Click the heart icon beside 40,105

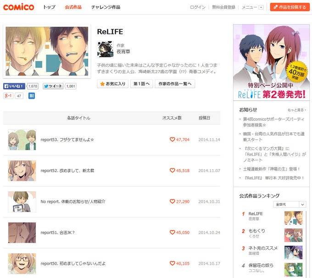pos(172,263)
